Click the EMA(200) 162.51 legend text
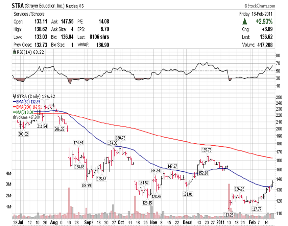The width and height of the screenshot is (288, 226). point(29,107)
